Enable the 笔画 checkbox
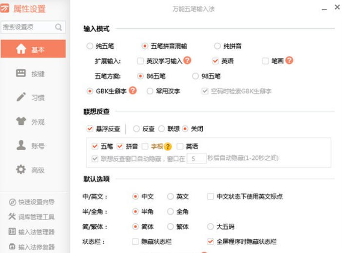342x253 pixels. click(265, 61)
